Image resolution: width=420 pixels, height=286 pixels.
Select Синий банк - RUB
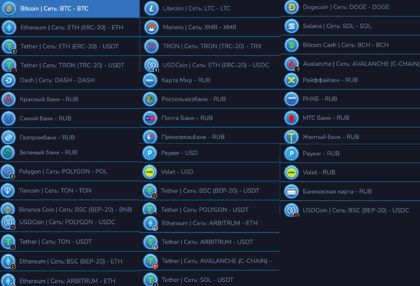(x=70, y=118)
